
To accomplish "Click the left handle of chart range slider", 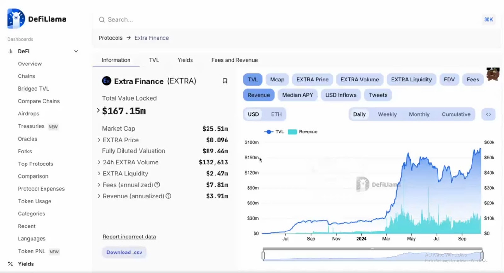I will (263, 255).
